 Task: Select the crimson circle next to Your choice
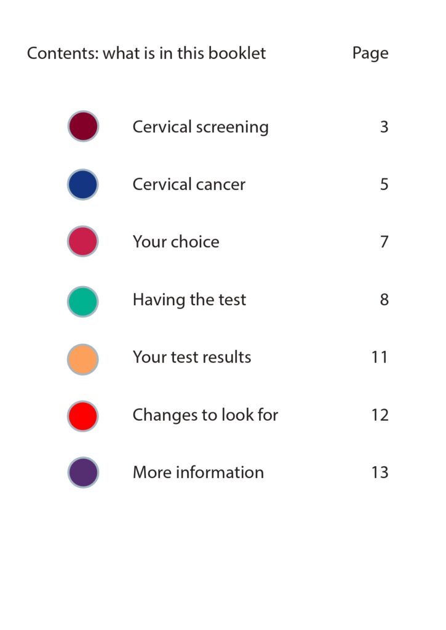[x=83, y=242]
